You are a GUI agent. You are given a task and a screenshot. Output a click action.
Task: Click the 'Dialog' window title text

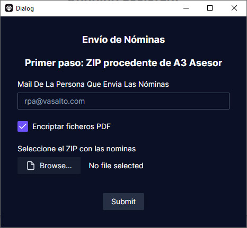tap(25, 8)
